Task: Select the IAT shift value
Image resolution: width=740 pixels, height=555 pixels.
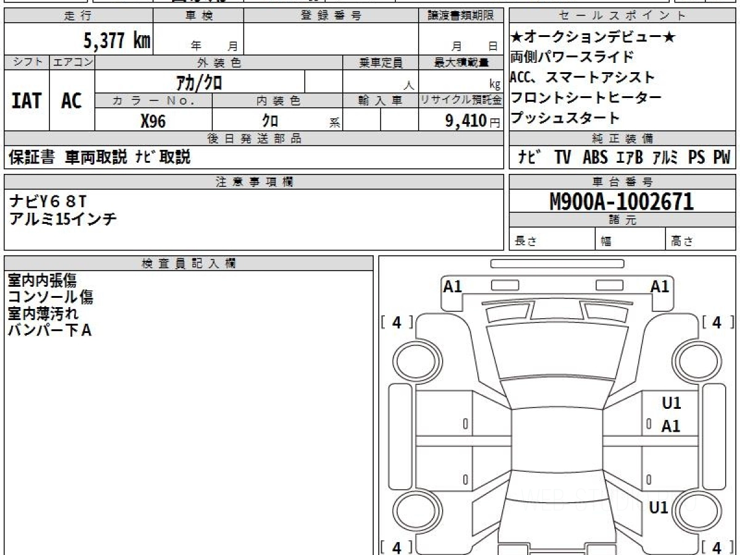Action: [26, 101]
